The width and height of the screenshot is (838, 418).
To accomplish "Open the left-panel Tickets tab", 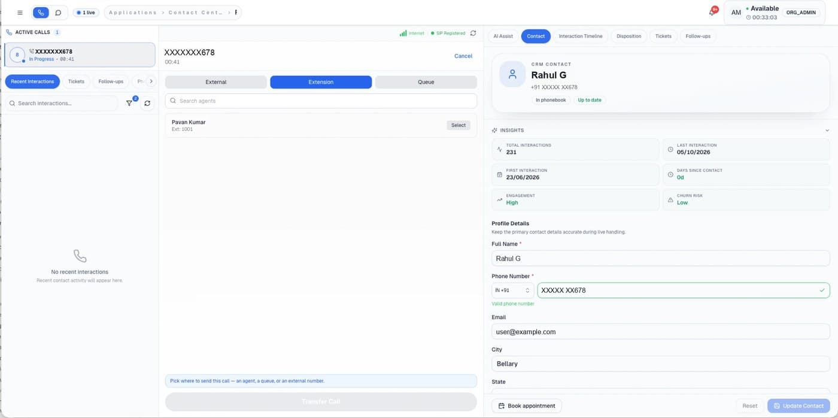I will (x=76, y=81).
